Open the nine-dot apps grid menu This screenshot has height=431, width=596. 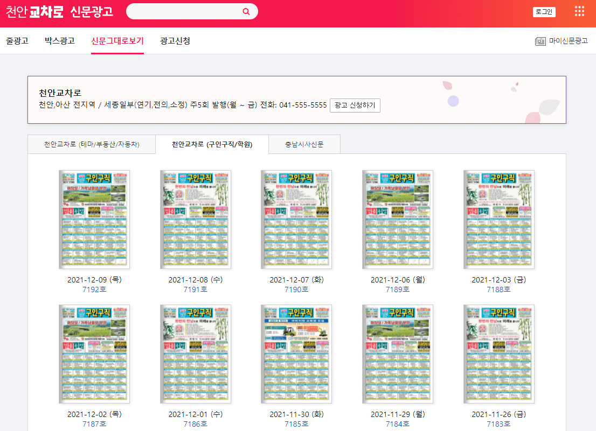pyautogui.click(x=579, y=11)
